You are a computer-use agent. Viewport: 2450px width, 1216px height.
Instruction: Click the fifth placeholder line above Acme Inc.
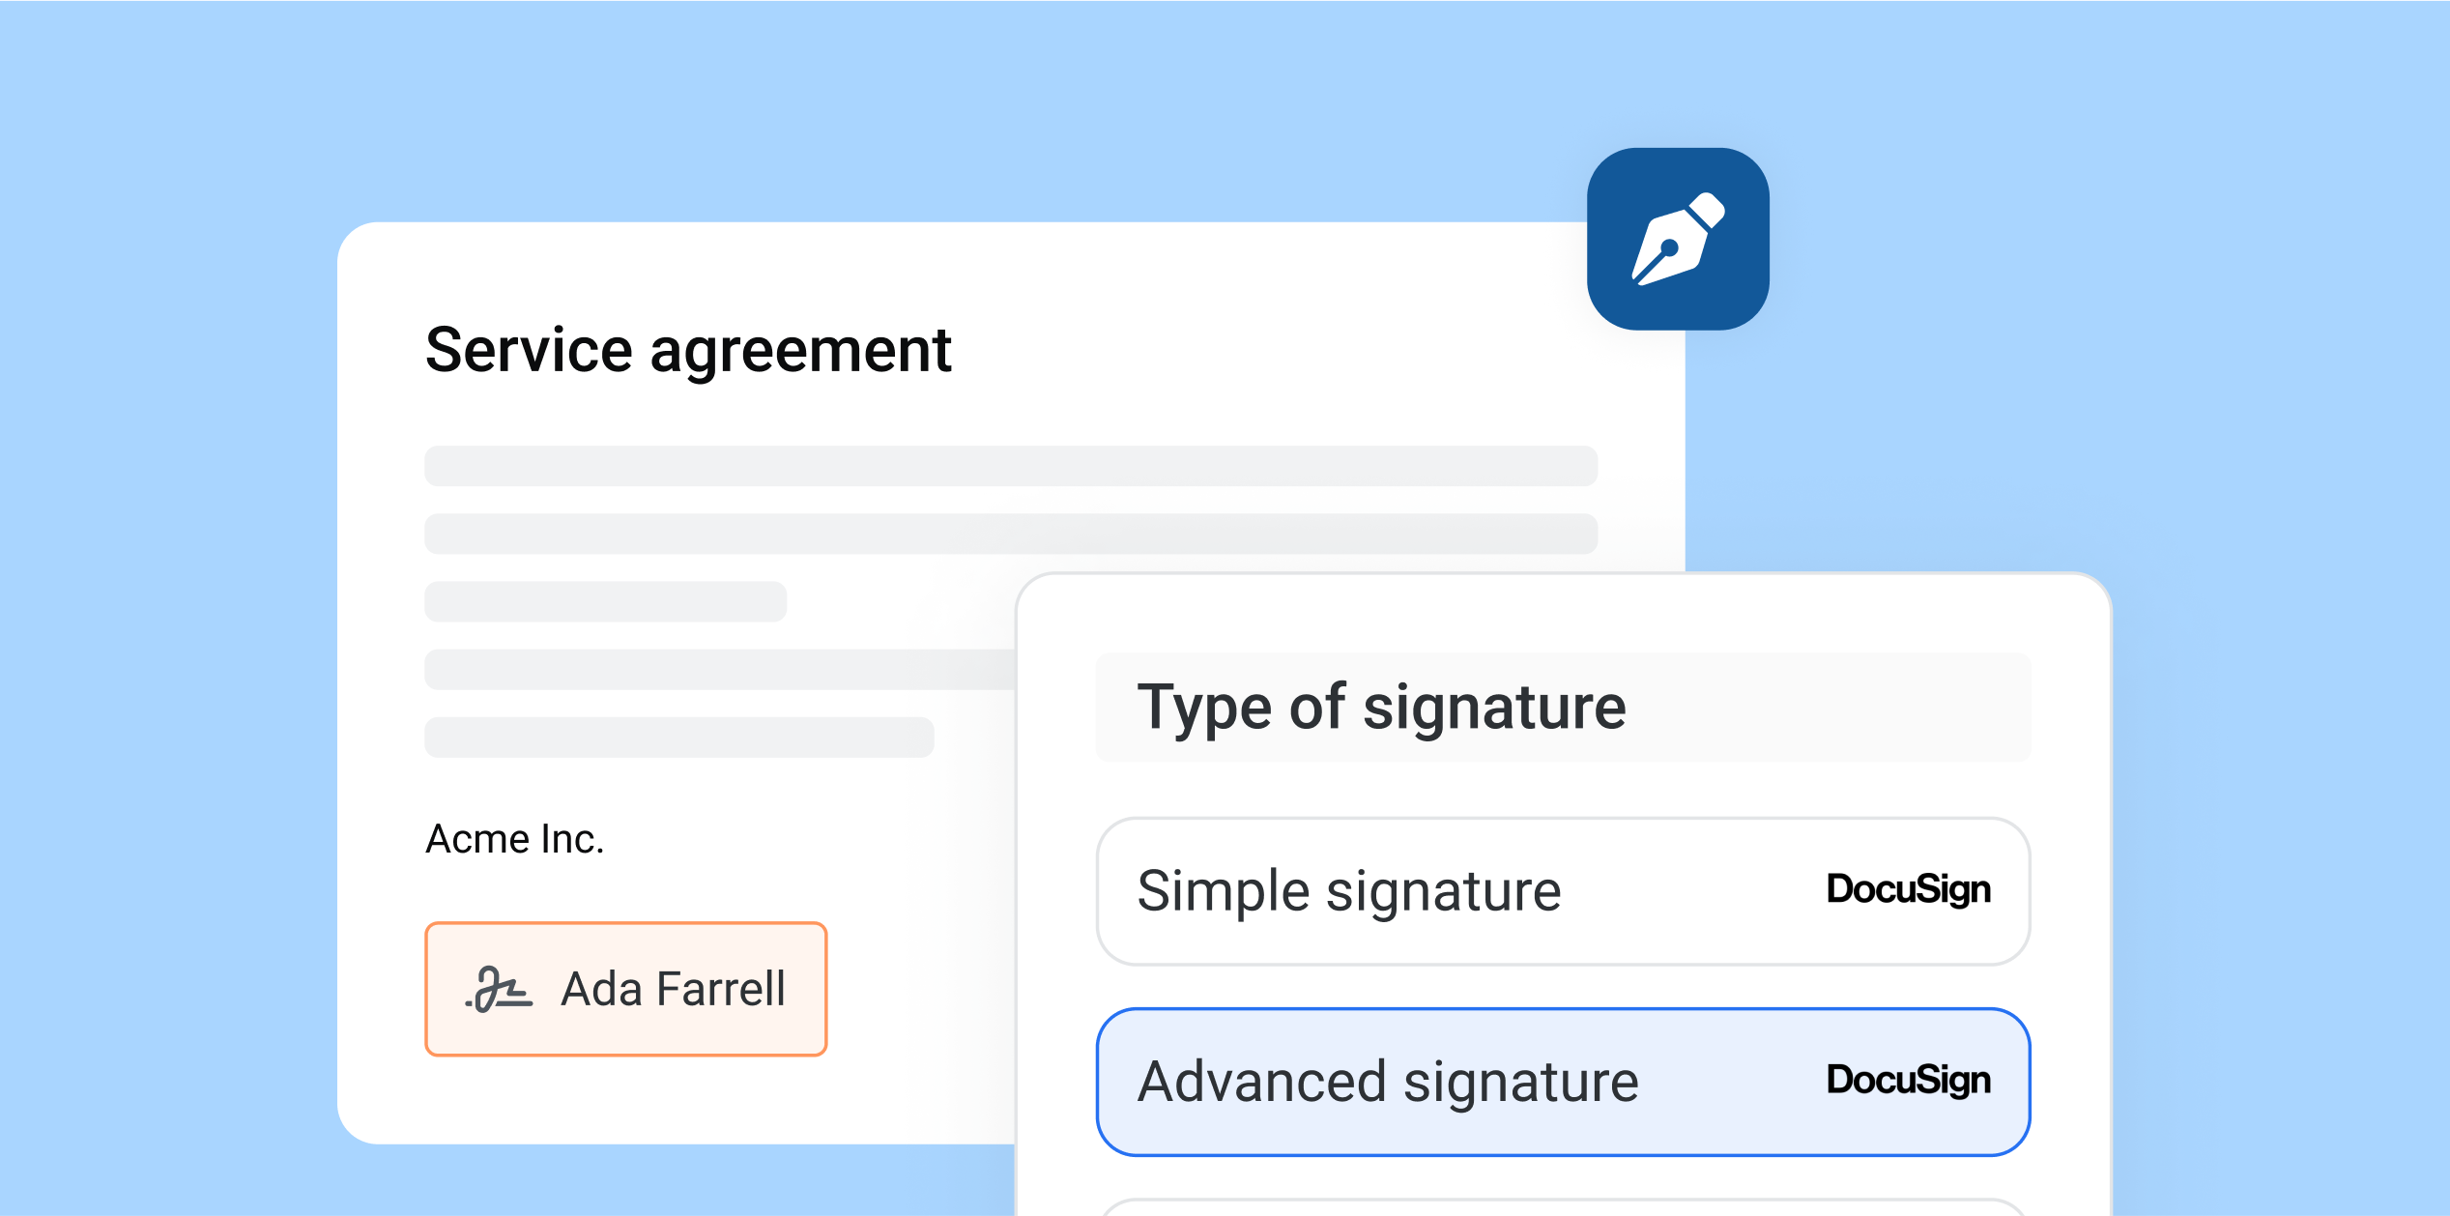679,737
